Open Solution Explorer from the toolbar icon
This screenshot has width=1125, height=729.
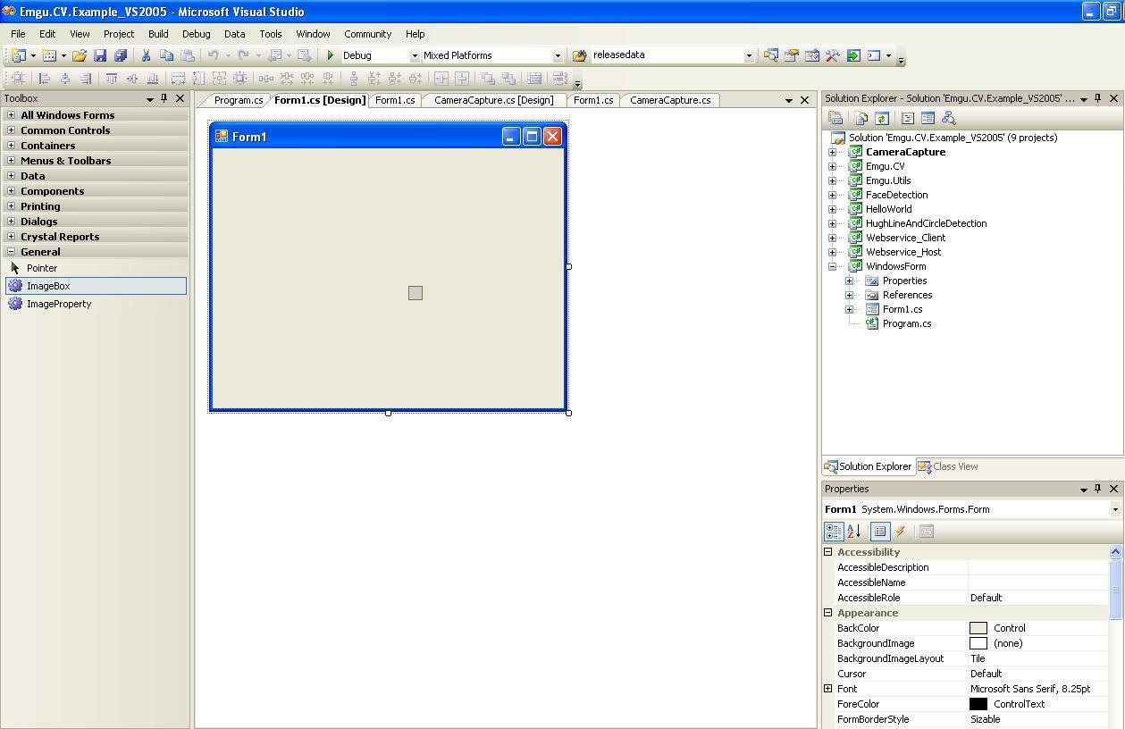pyautogui.click(x=770, y=55)
